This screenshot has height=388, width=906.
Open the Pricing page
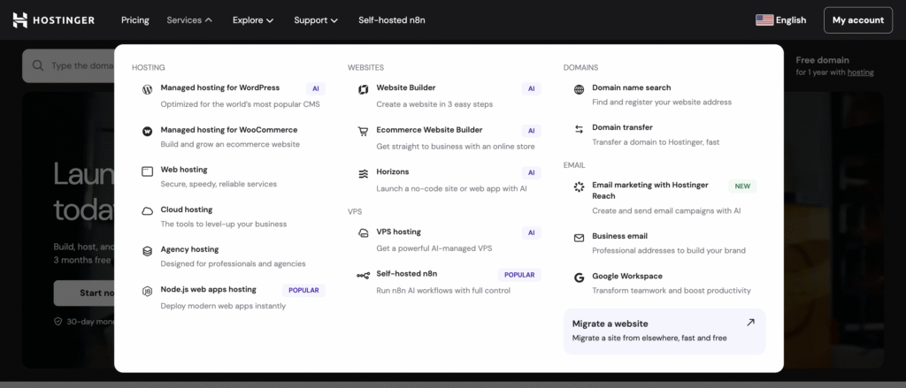(x=134, y=19)
